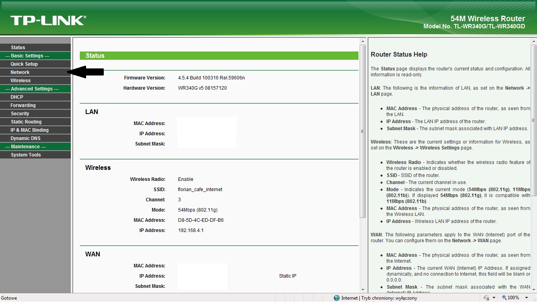Click the green Status page heading
Viewport: 537px width, 302px height.
pos(219,56)
